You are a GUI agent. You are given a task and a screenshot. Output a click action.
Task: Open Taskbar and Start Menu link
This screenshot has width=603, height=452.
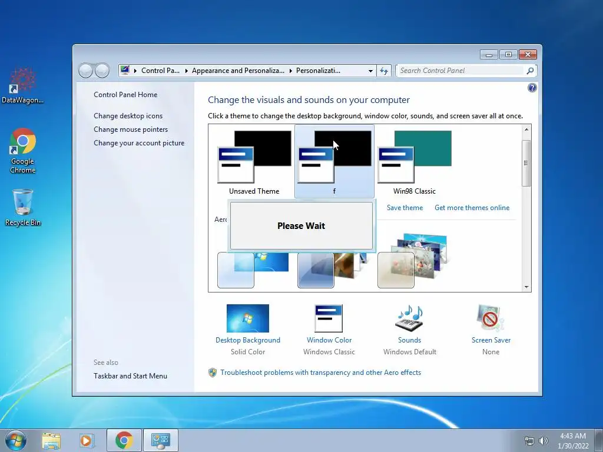coord(130,376)
